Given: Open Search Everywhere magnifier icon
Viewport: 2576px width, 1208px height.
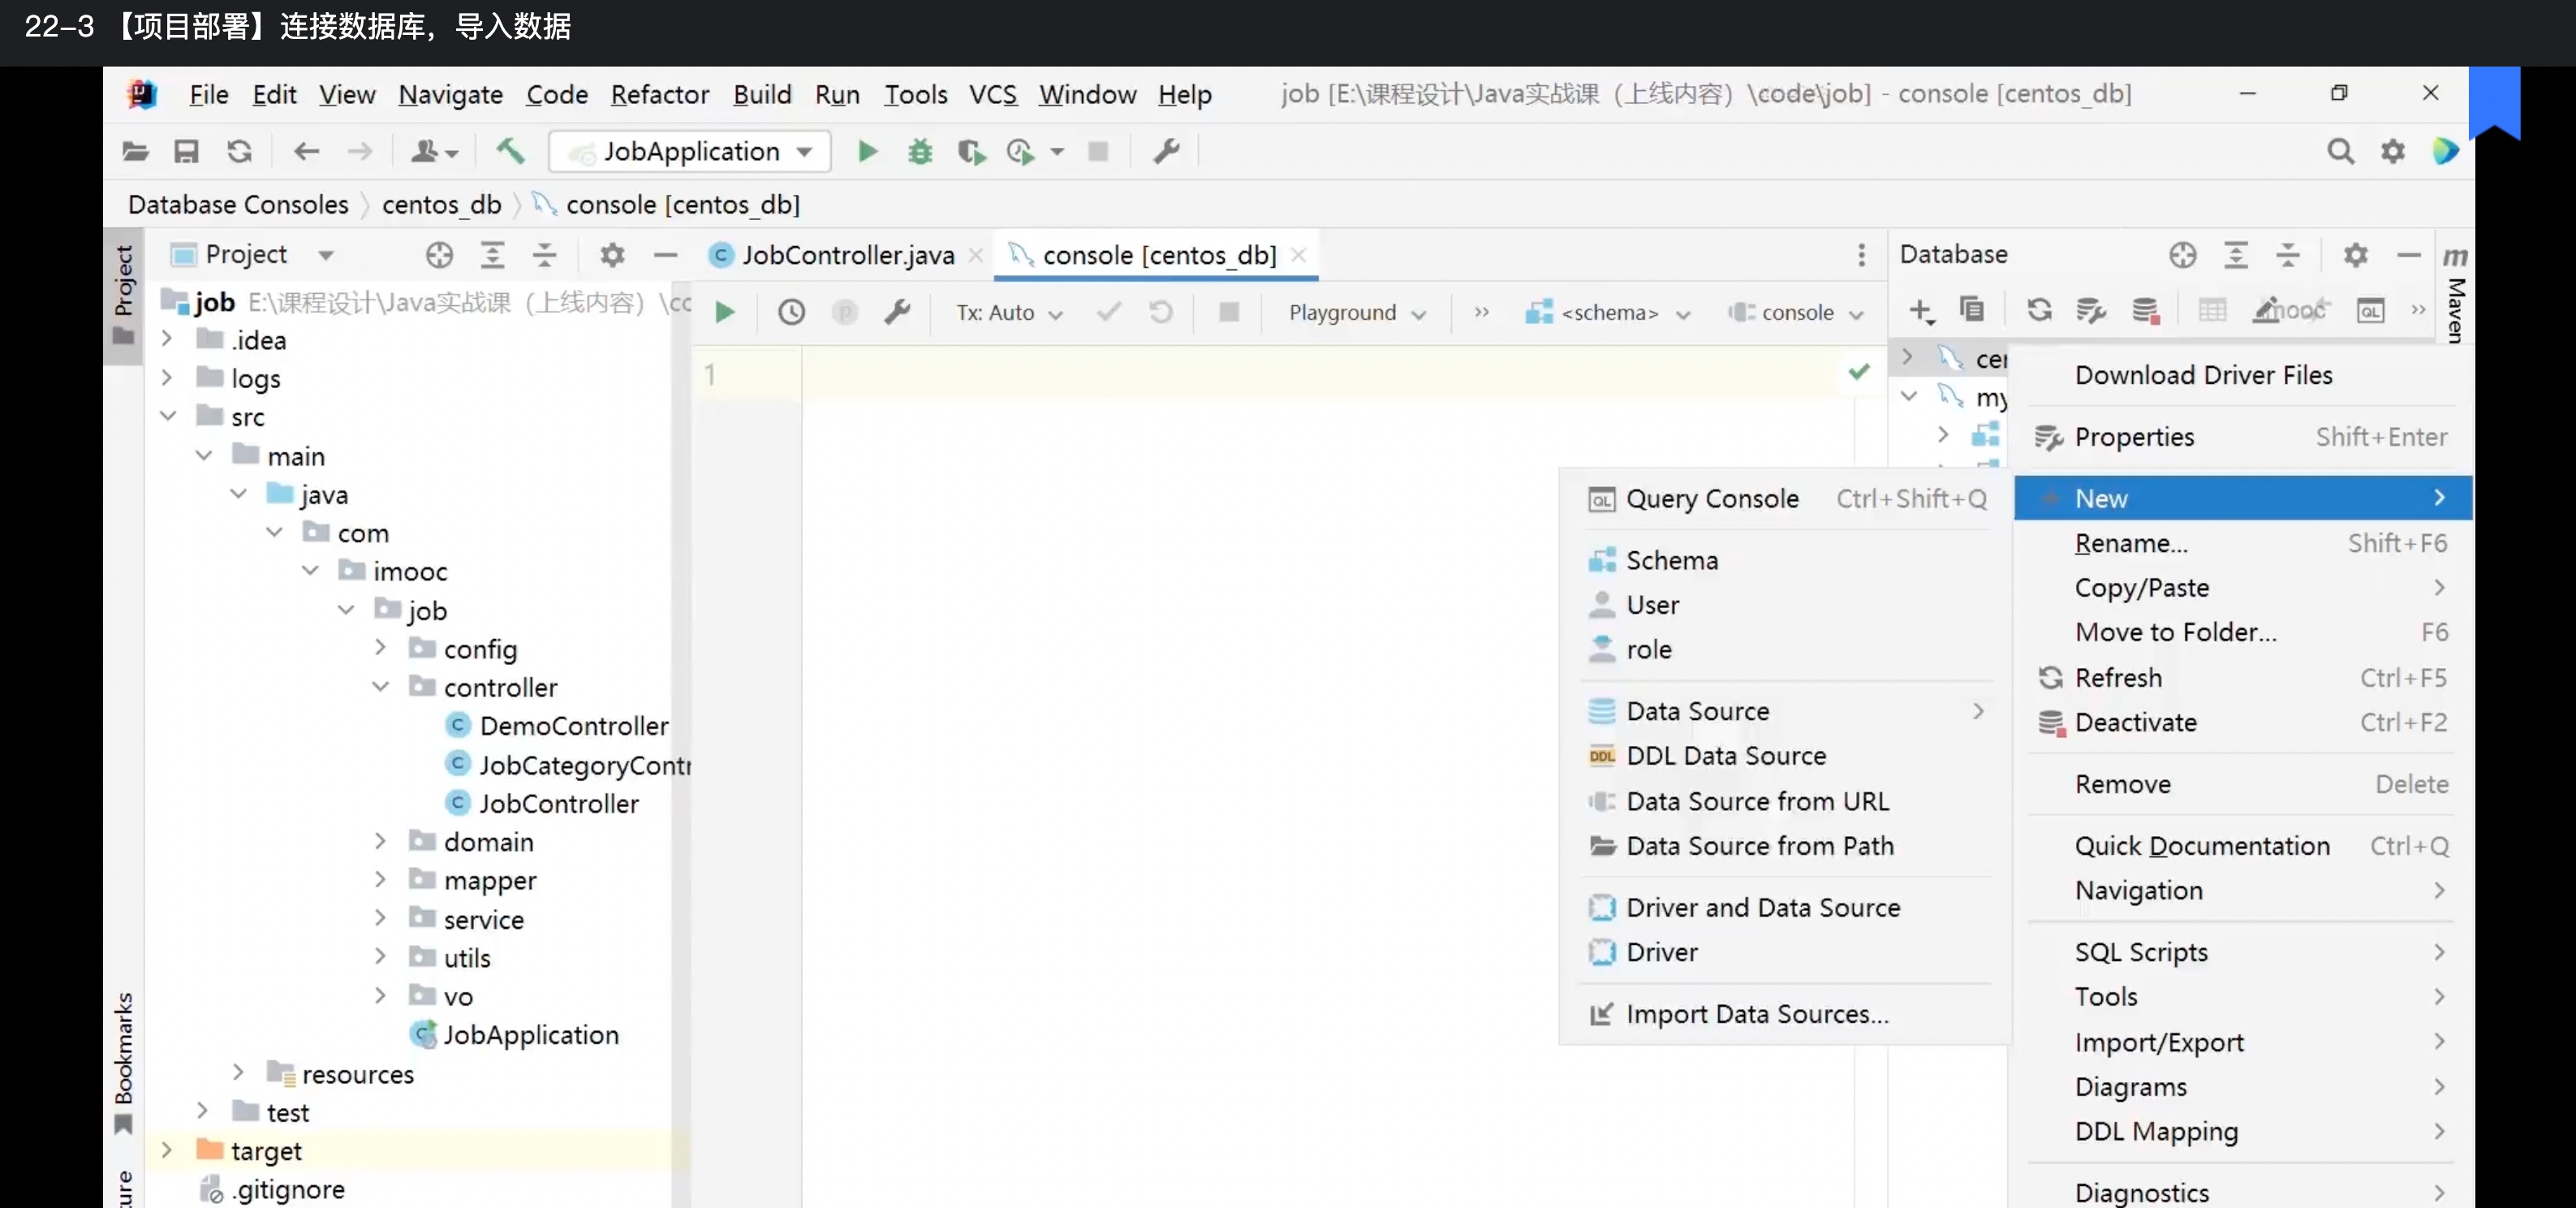Looking at the screenshot, I should (2340, 152).
